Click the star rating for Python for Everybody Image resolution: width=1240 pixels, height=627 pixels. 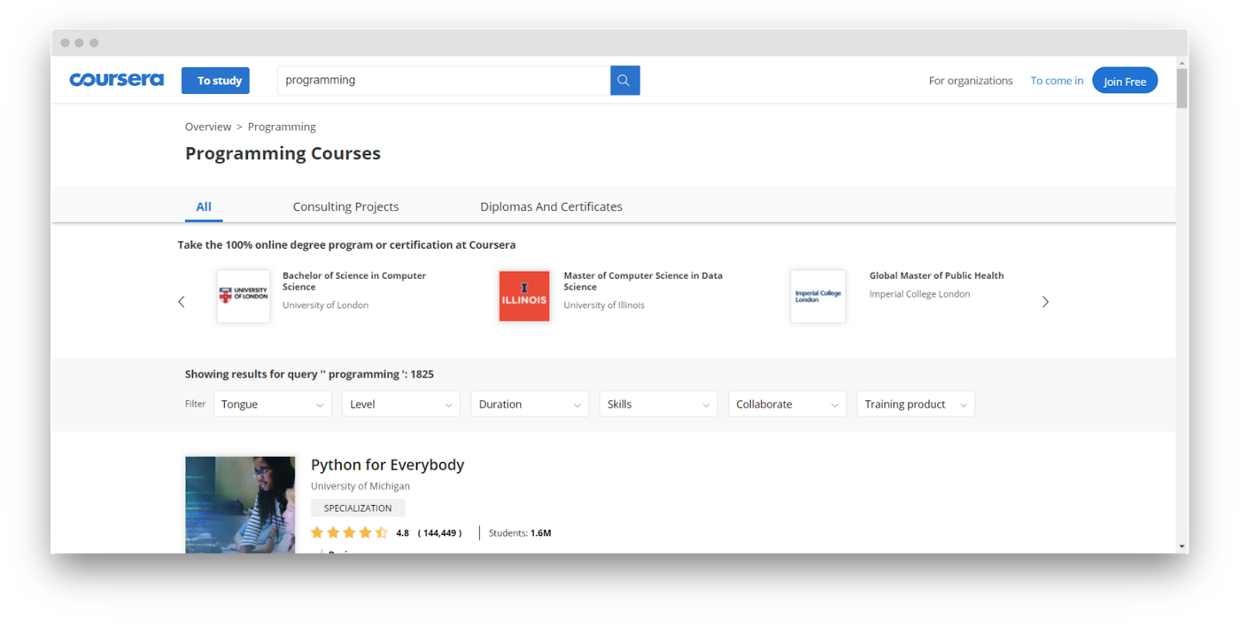[349, 533]
